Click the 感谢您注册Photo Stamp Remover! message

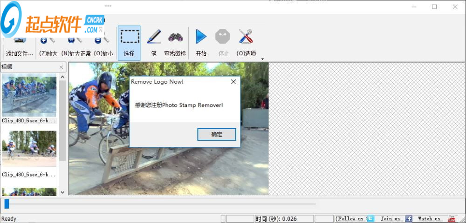(x=179, y=105)
